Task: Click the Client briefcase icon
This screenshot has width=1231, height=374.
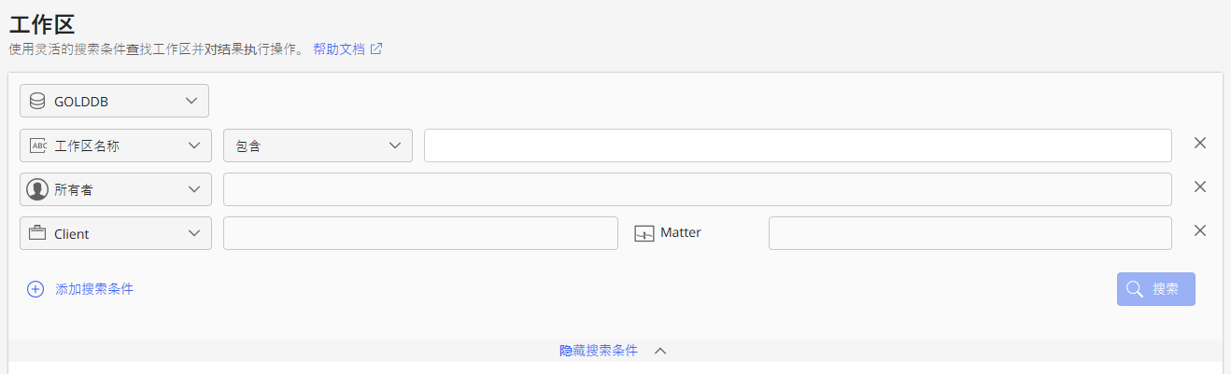Action: coord(37,233)
